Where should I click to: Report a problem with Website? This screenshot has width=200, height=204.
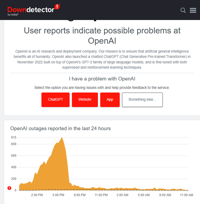(x=85, y=100)
